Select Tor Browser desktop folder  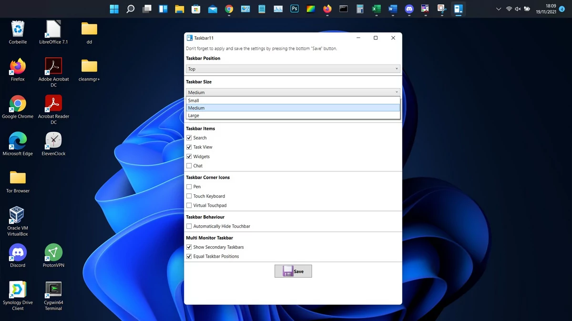point(18,181)
